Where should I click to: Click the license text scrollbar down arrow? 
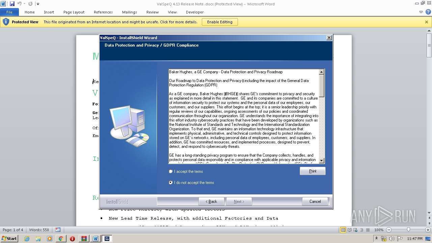pos(322,161)
